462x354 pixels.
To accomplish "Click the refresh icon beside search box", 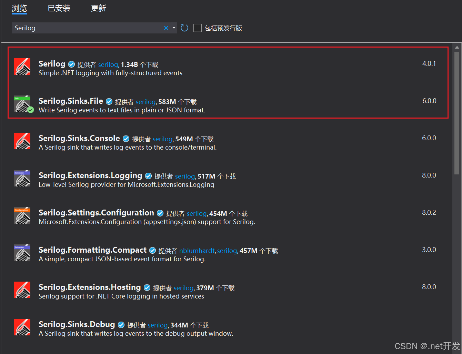I will (184, 28).
